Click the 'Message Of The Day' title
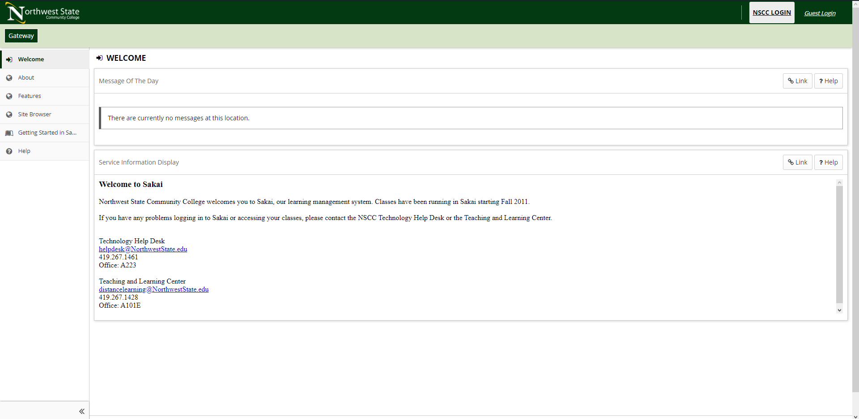 click(x=129, y=81)
